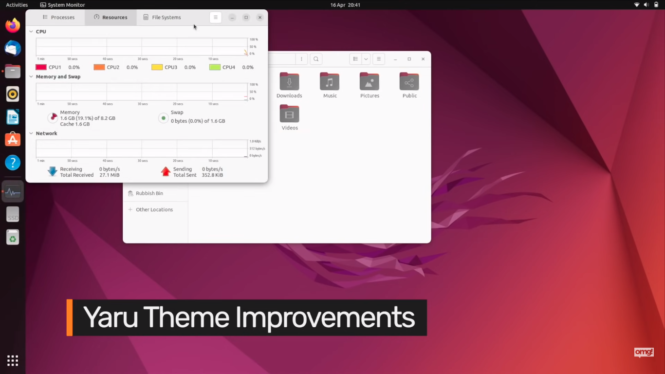Click System Monitor icon in dock
This screenshot has width=665, height=374.
[x=13, y=191]
